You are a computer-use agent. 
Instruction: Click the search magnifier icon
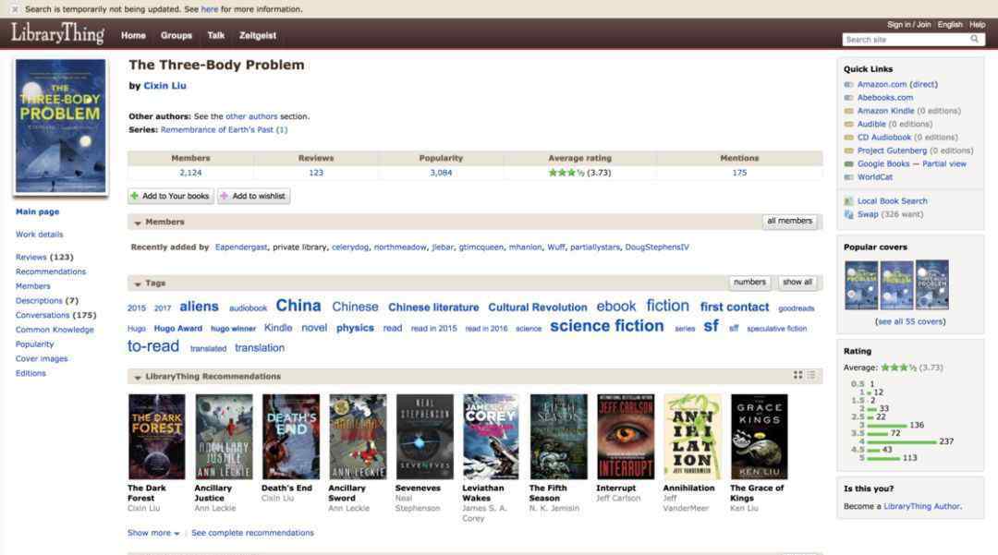[974, 40]
